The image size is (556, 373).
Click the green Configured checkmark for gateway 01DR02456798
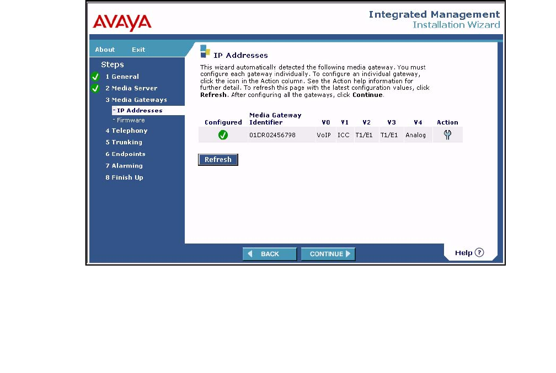[223, 135]
